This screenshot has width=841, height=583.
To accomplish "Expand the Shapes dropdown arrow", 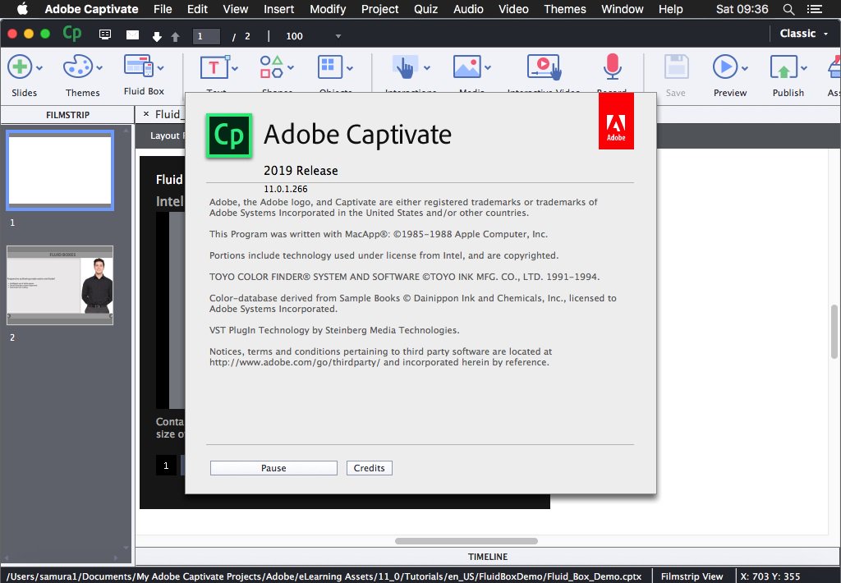I will tap(290, 68).
